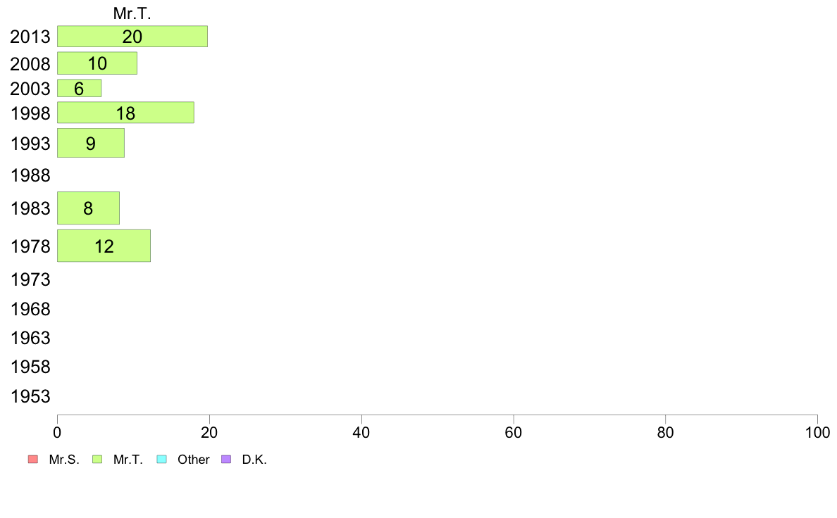
Task: Select the 1978 bar labeled 12
Action: coord(104,246)
